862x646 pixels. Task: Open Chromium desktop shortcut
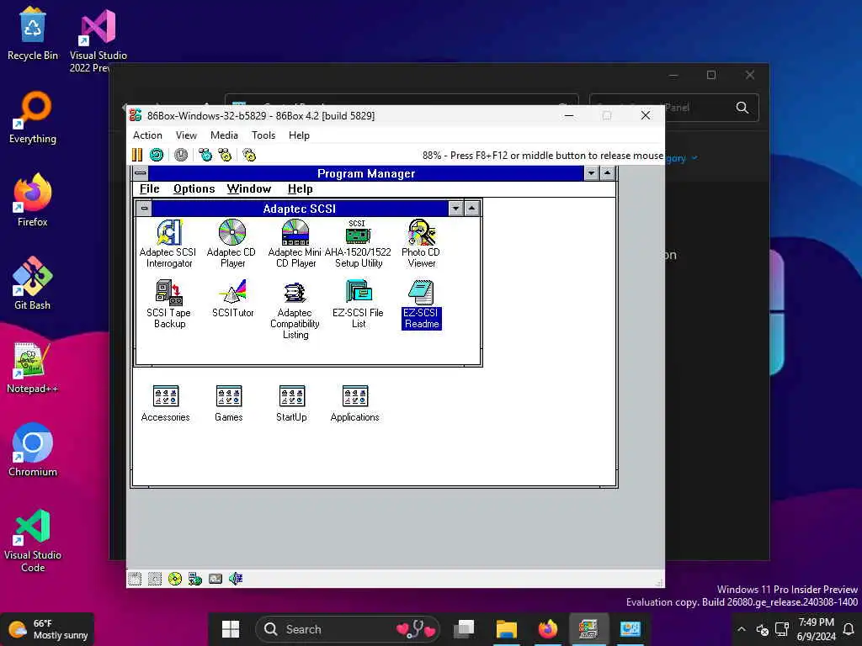[33, 450]
